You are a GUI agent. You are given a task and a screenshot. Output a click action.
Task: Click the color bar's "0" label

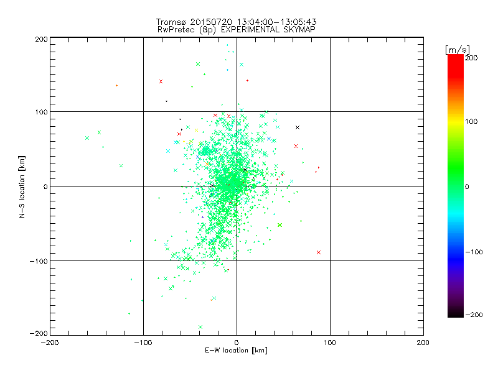[467, 187]
